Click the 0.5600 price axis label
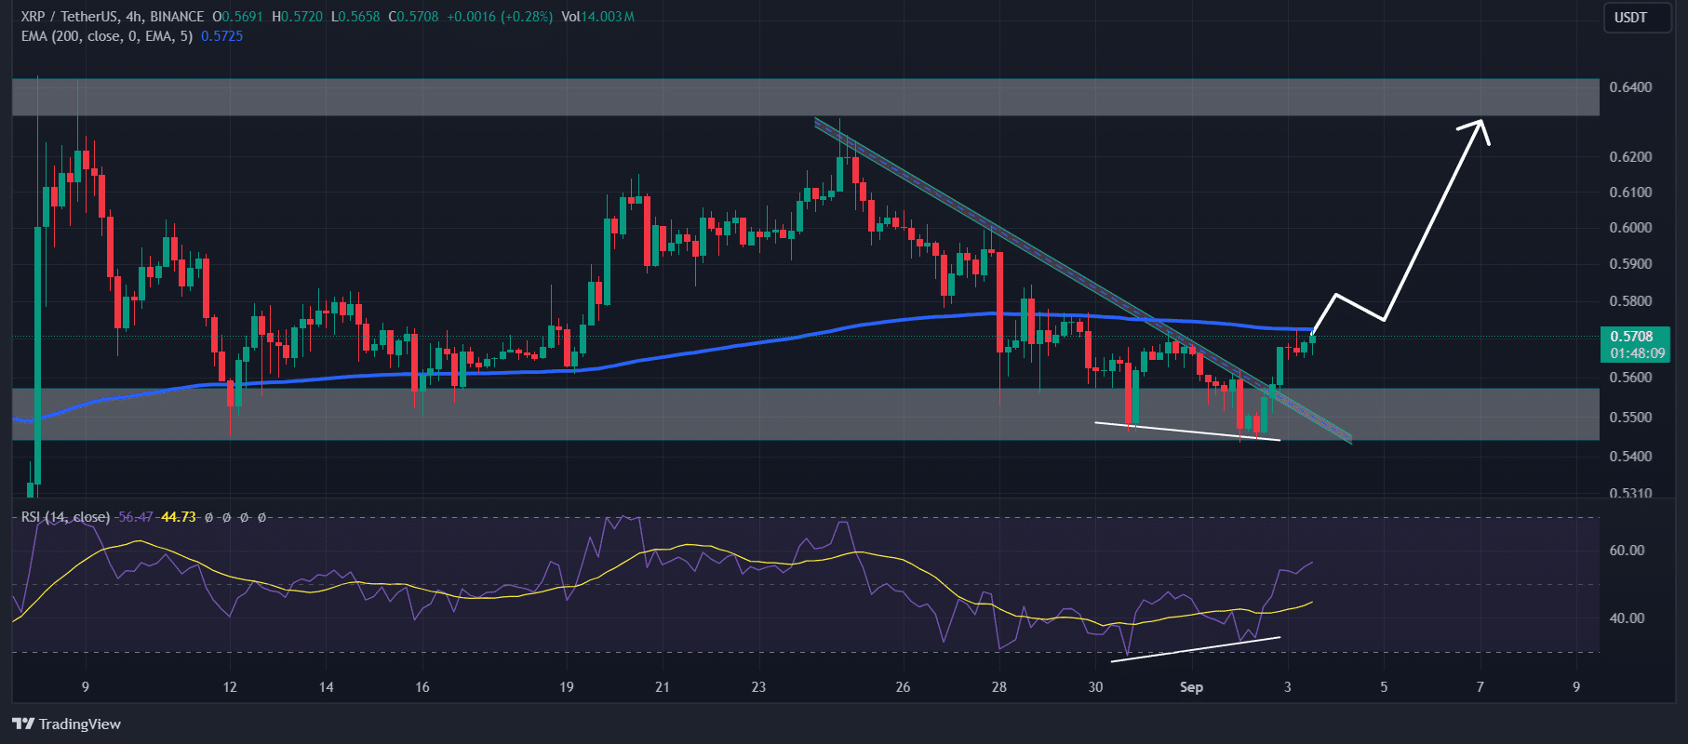The height and width of the screenshot is (744, 1688). pos(1631,378)
